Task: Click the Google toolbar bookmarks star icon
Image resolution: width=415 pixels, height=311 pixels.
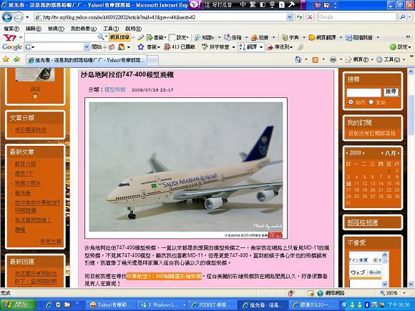Action: pyautogui.click(x=141, y=47)
